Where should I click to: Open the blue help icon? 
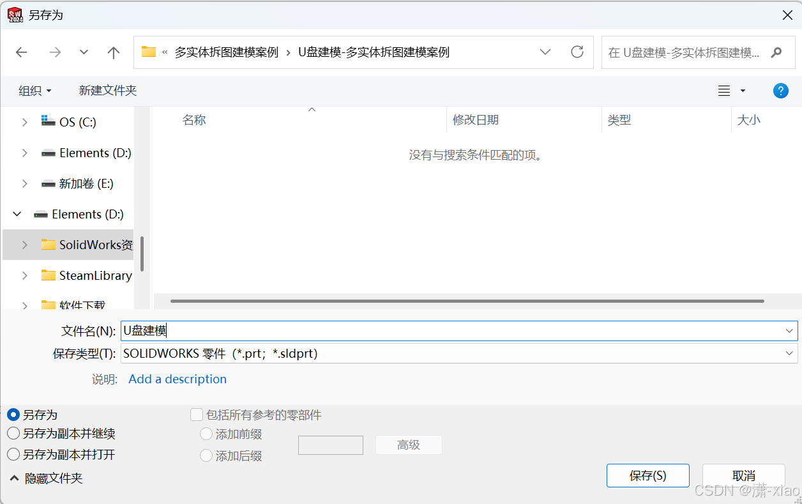780,91
